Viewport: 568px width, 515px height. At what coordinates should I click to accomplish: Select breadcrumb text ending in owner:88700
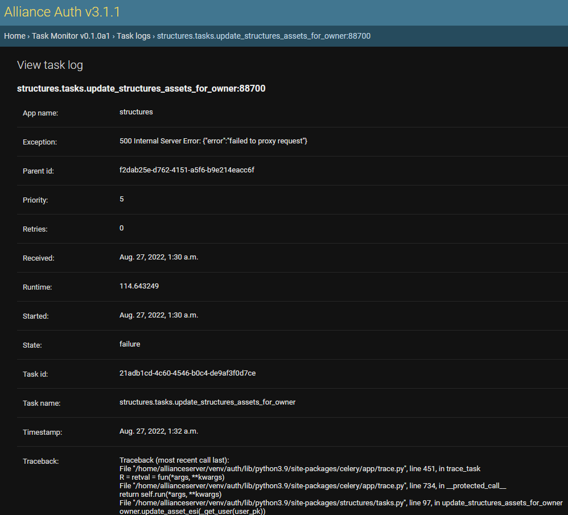click(x=264, y=36)
